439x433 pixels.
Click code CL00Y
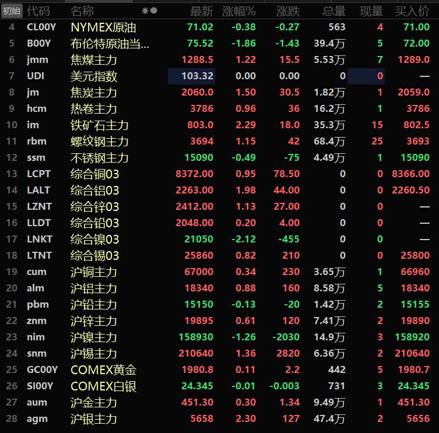[x=41, y=27]
